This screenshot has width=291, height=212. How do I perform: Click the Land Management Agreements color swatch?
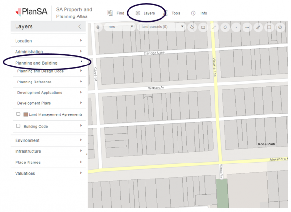coord(26,114)
